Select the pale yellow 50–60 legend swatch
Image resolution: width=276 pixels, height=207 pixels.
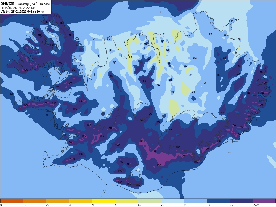click(x=126, y=201)
